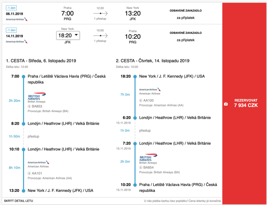Click the ticket icon beside Rezervovat
Screen dimensions: 267x205
pos(226,104)
